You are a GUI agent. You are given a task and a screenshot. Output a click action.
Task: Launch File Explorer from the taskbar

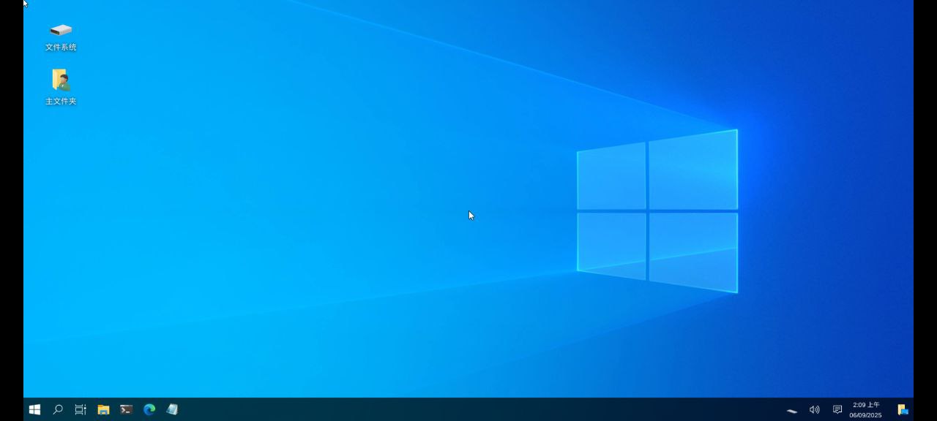tap(103, 409)
